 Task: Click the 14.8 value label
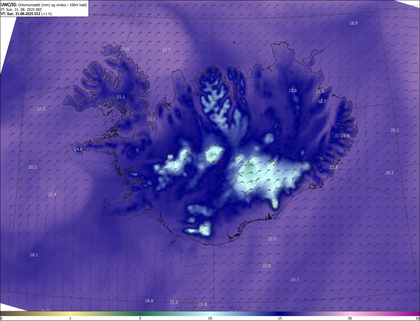(x=78, y=149)
